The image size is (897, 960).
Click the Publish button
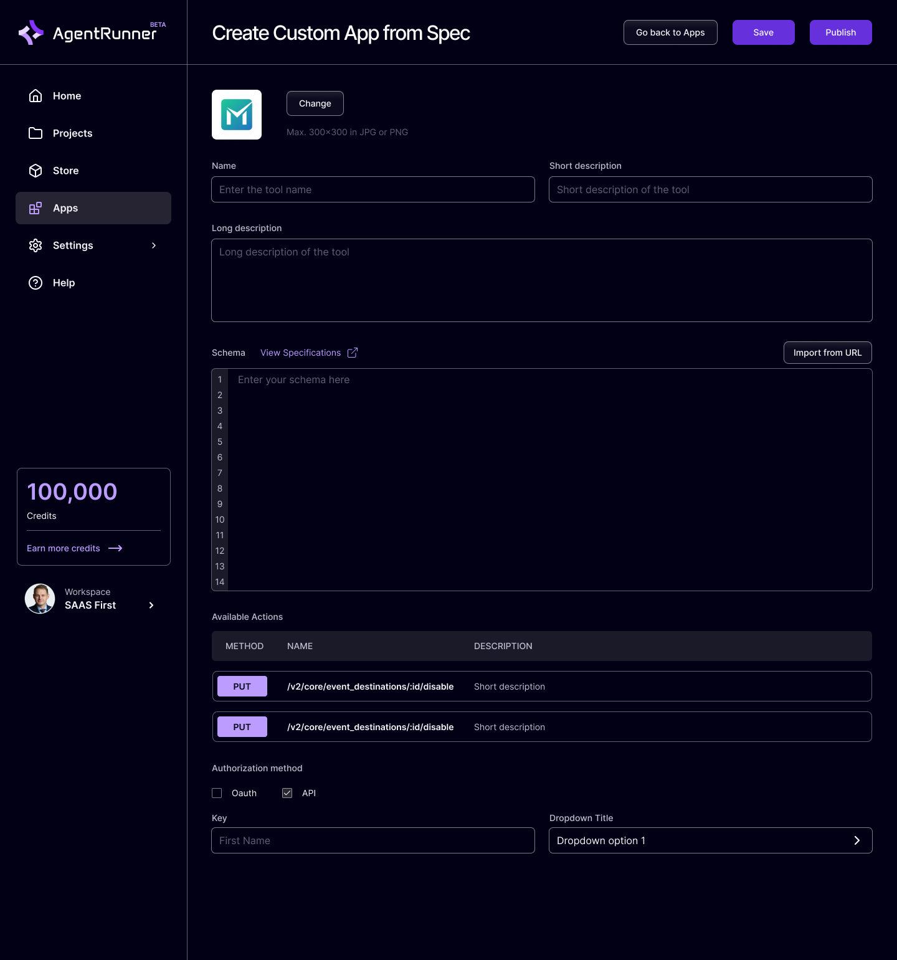[x=840, y=32]
